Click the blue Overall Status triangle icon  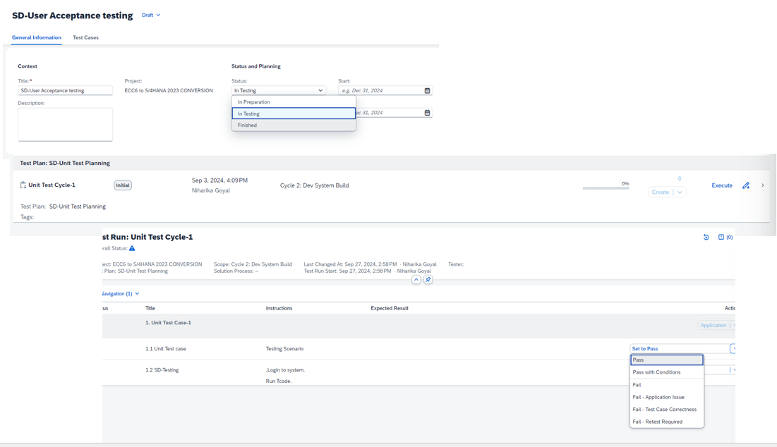pyautogui.click(x=132, y=249)
